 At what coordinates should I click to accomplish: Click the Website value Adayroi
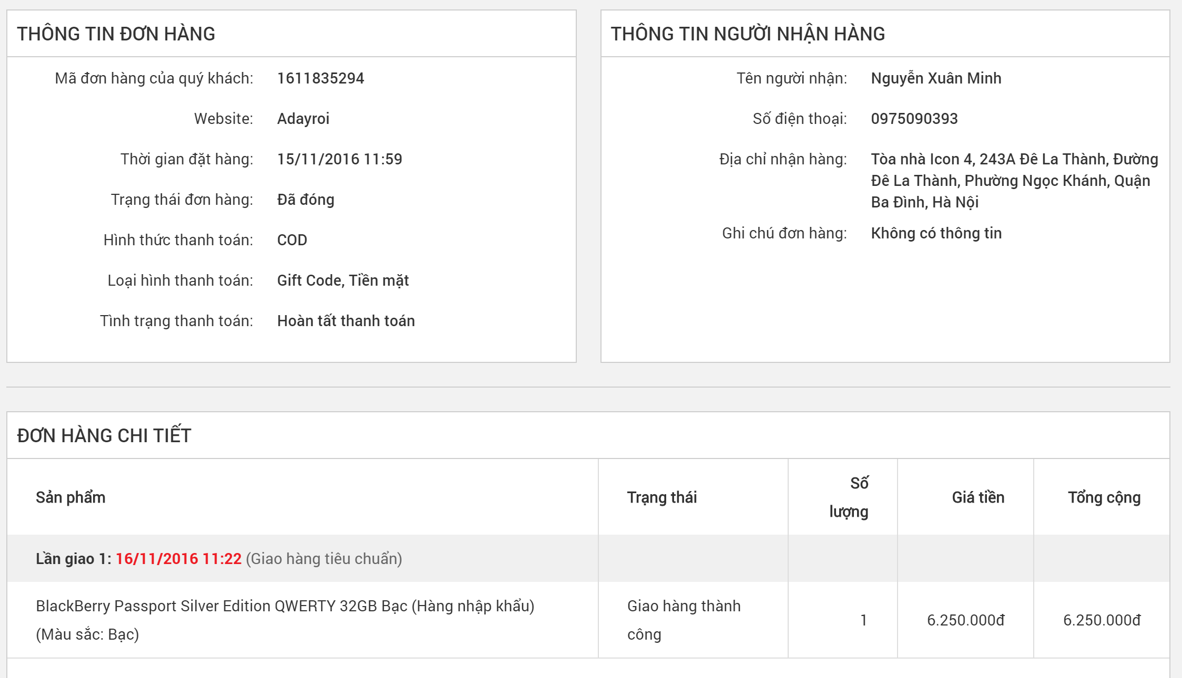[x=303, y=119]
